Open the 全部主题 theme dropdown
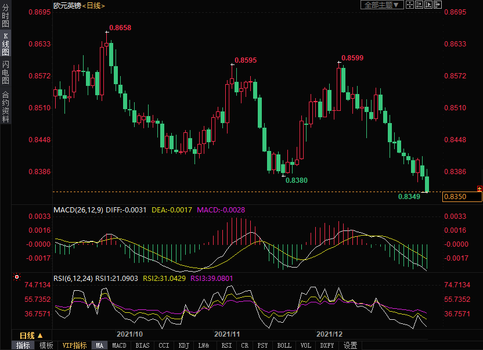Screen dimensions: 483x350 [x=381, y=5]
